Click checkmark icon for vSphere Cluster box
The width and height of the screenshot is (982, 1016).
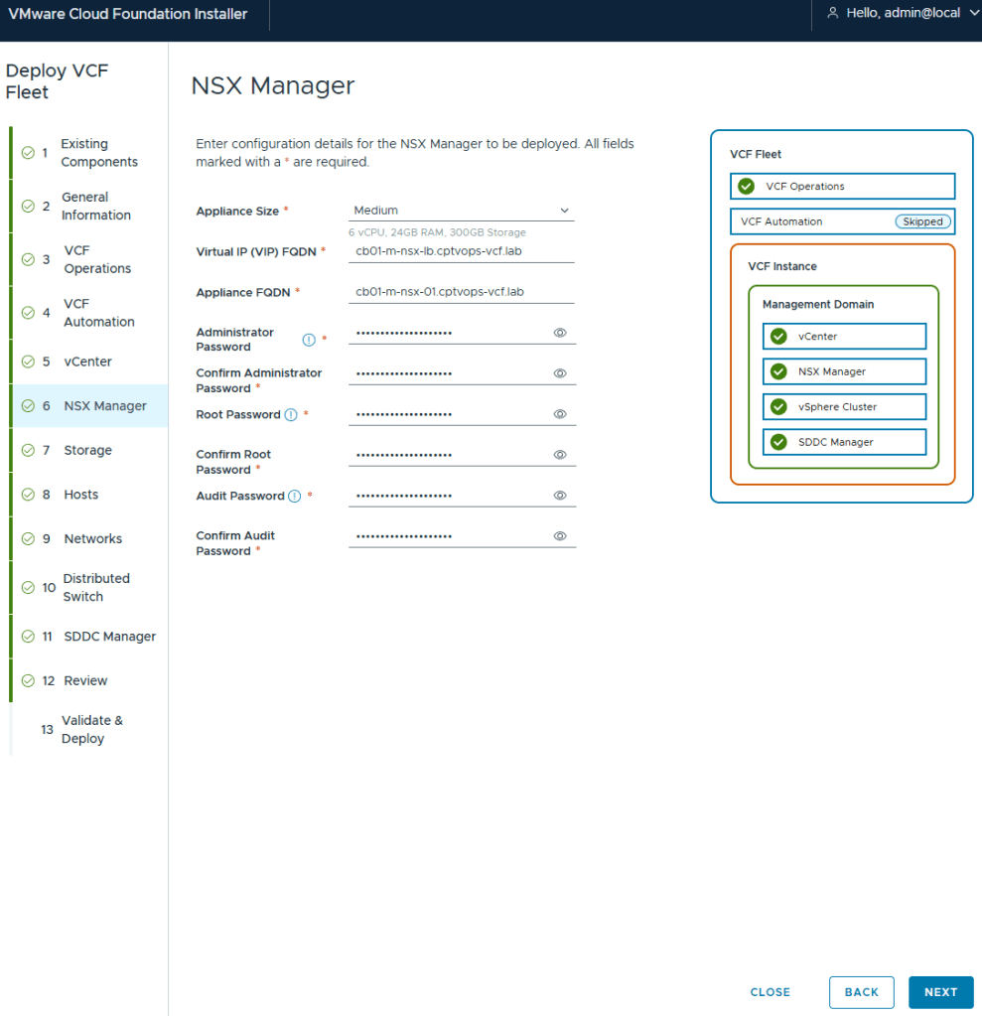point(778,407)
